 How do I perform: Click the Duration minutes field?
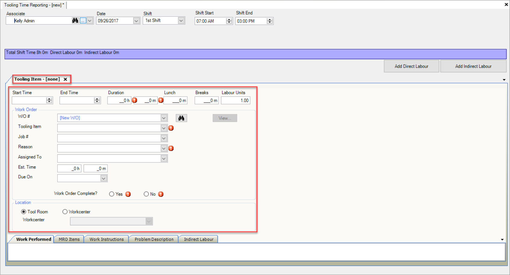[x=145, y=100]
